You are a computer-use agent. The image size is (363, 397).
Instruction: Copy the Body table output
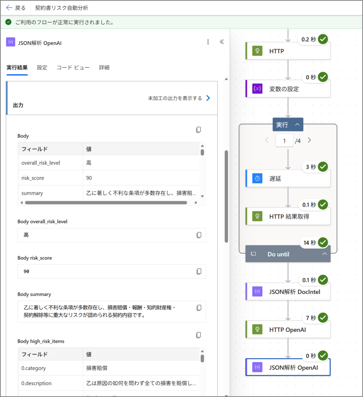point(198,130)
